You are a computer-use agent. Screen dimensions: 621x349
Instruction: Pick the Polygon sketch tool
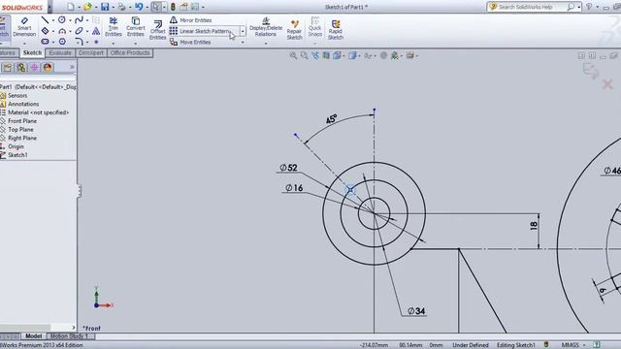click(x=62, y=42)
